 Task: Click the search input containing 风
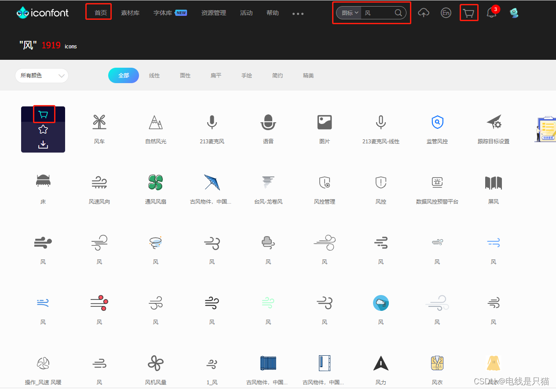pyautogui.click(x=378, y=13)
